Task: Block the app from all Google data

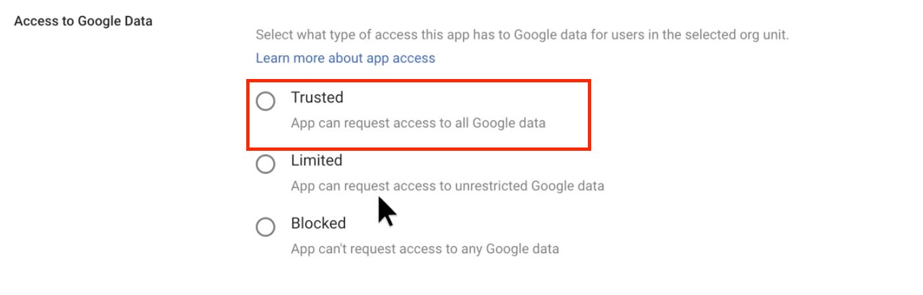Action: (265, 227)
